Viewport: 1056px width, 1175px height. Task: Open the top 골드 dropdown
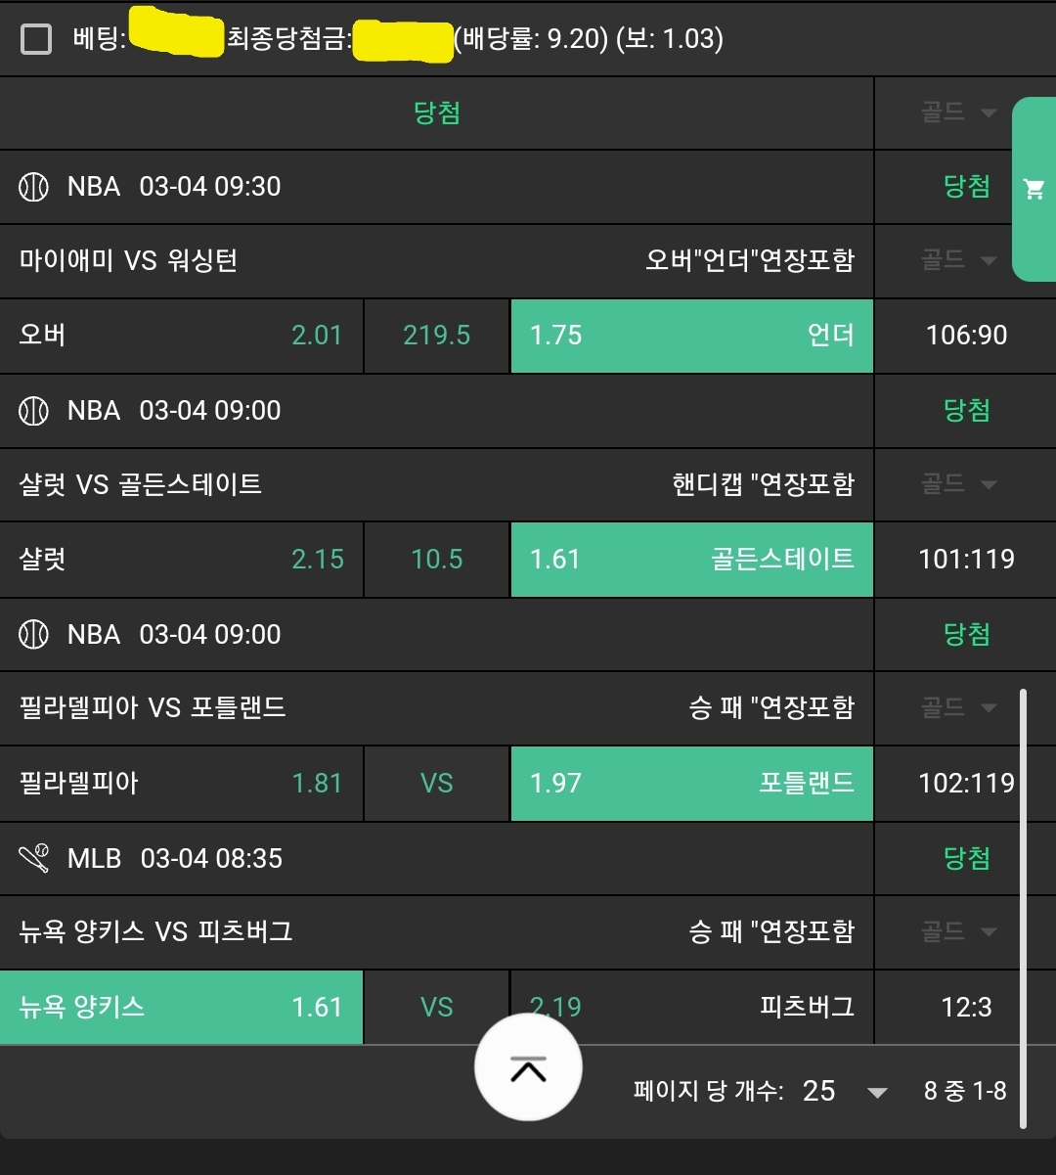pyautogui.click(x=958, y=113)
